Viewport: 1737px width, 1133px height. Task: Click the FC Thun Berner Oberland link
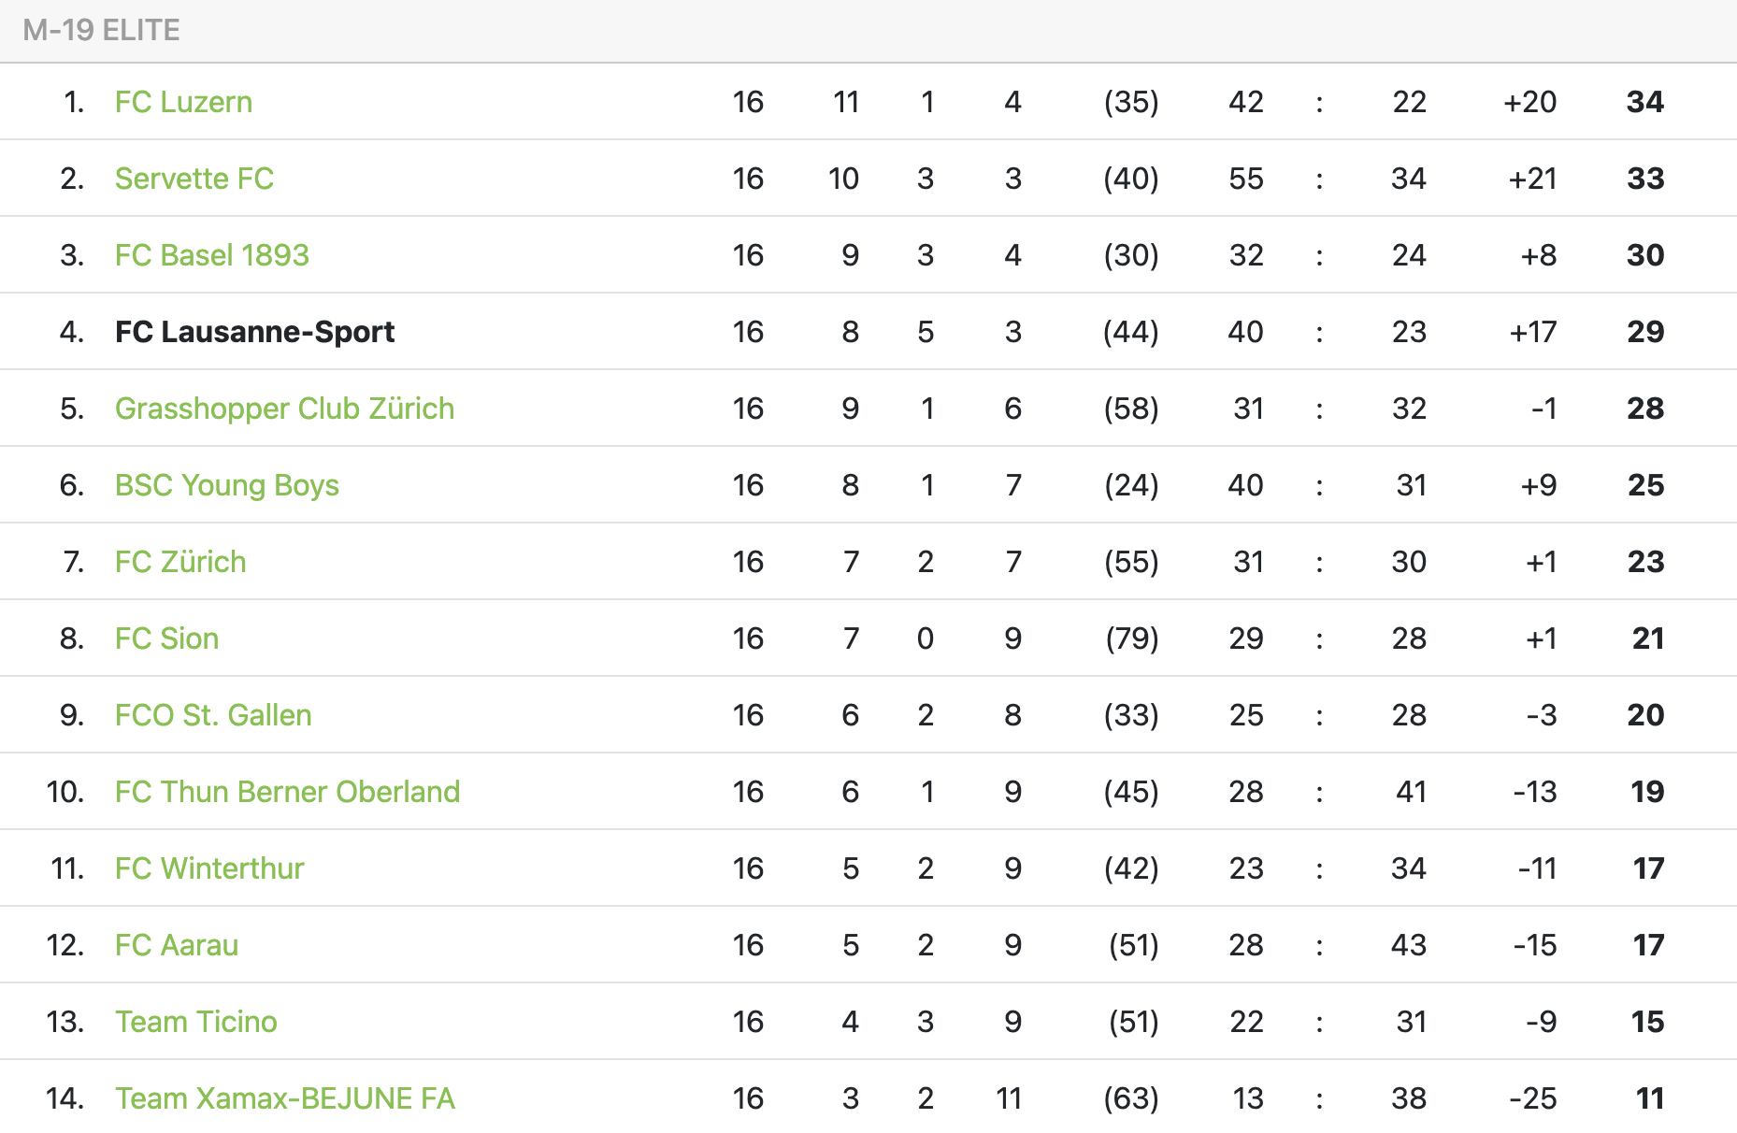pos(287,792)
